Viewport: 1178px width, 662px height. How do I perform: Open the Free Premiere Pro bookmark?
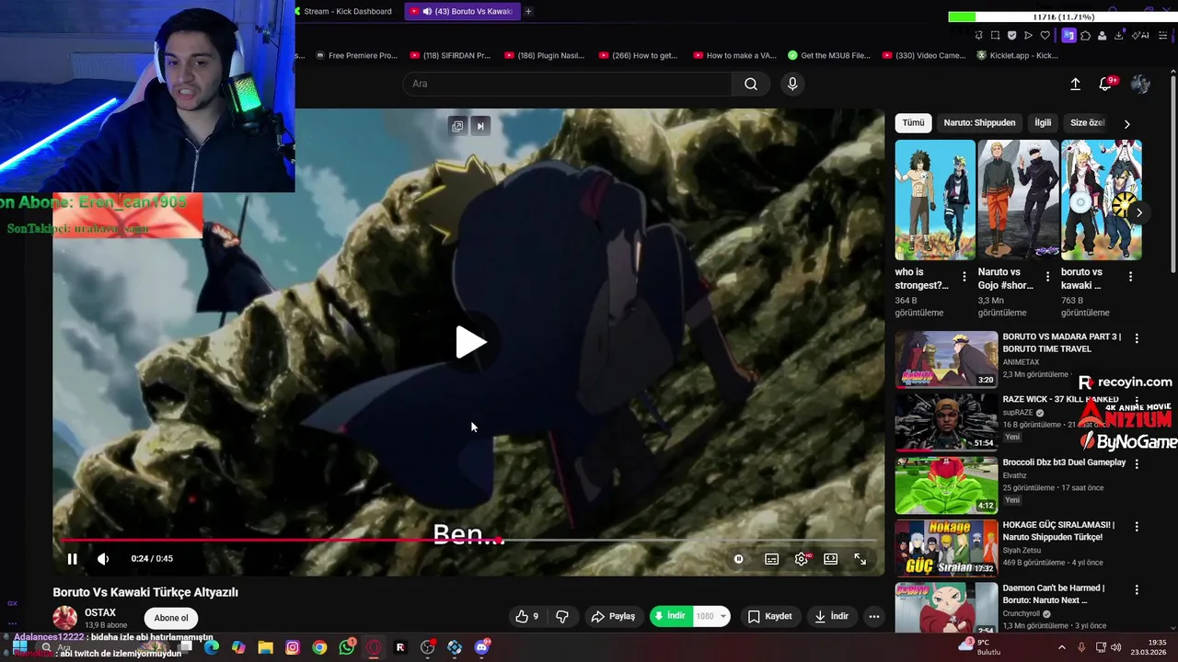click(356, 55)
